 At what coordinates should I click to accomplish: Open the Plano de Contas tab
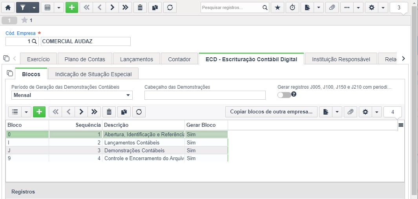click(x=85, y=59)
